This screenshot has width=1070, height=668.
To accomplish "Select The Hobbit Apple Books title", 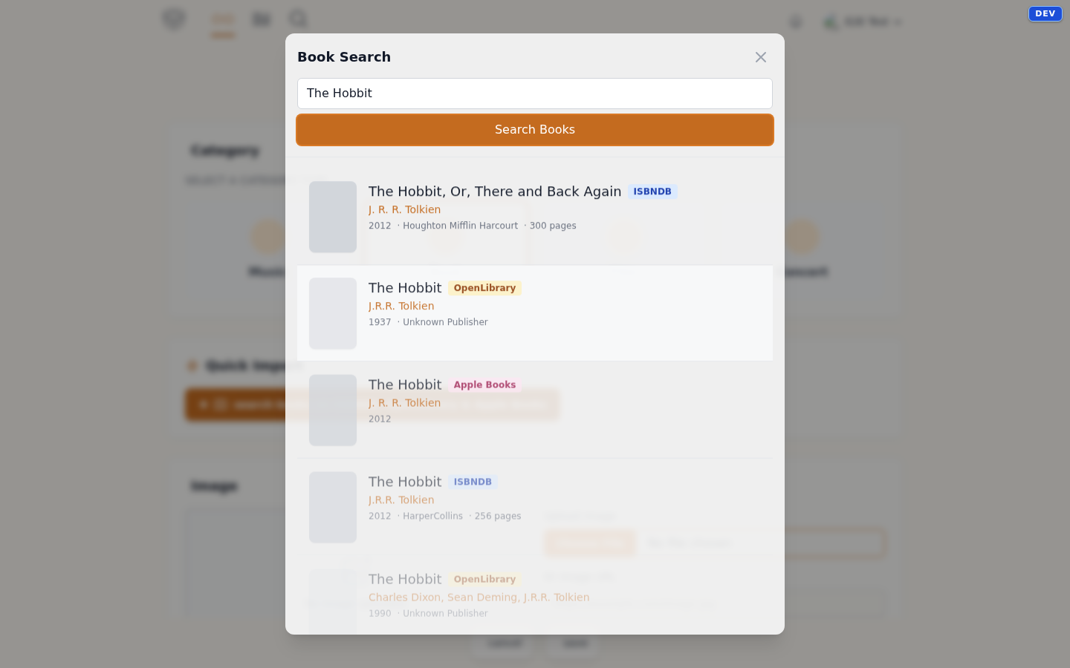I will 405,384.
